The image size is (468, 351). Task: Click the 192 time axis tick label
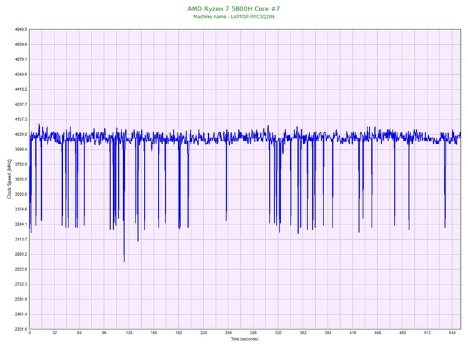coord(179,333)
